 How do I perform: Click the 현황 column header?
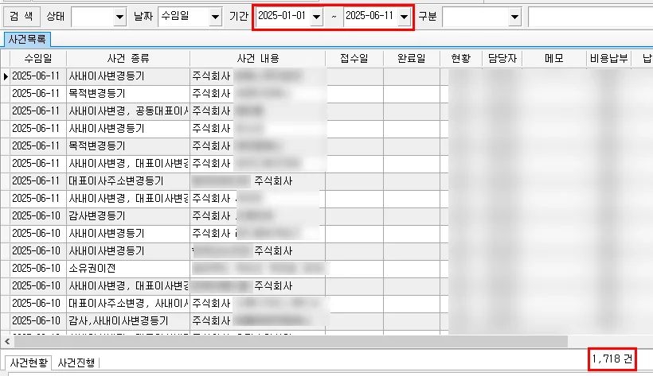click(x=460, y=59)
